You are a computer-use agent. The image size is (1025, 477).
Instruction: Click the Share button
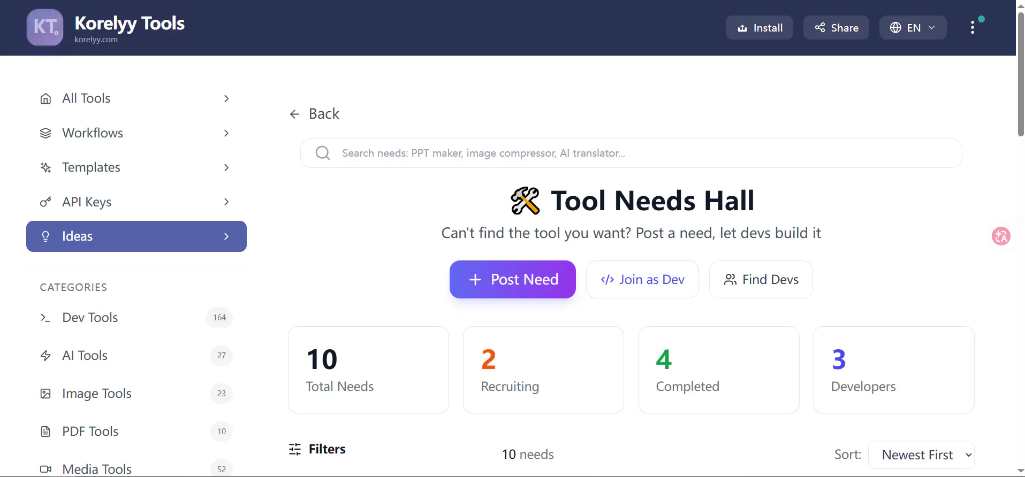pyautogui.click(x=836, y=28)
